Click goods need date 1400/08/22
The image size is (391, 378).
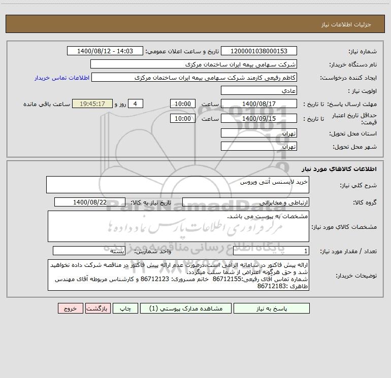[x=90, y=202]
